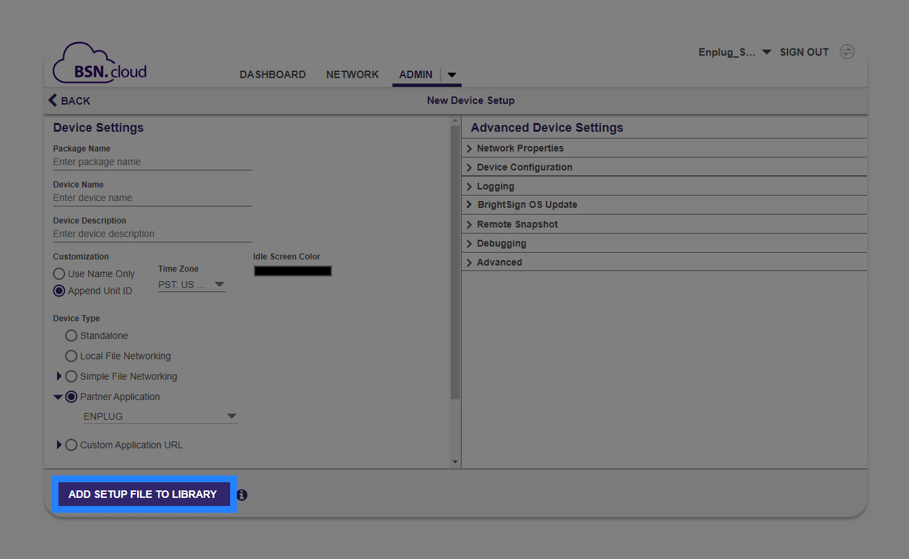Click the back chevron arrow icon

click(53, 100)
